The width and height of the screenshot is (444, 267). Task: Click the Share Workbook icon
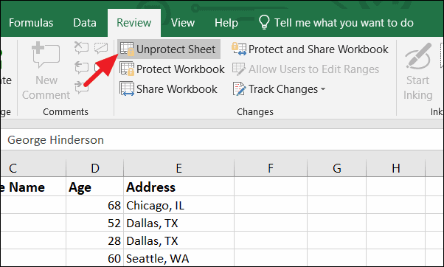tap(127, 89)
